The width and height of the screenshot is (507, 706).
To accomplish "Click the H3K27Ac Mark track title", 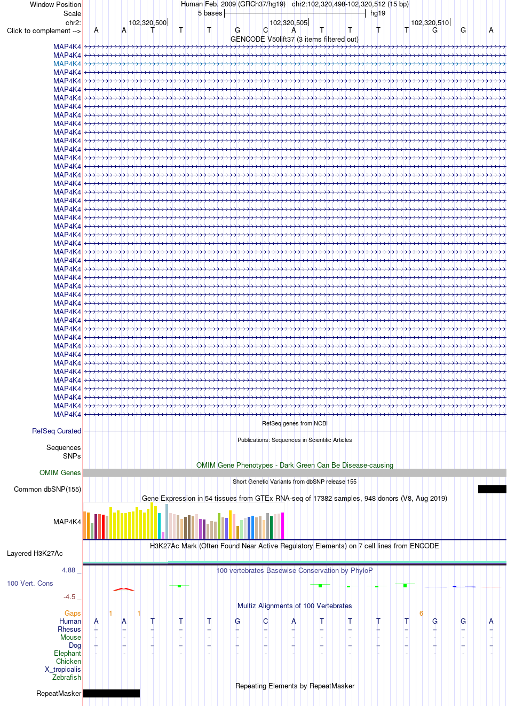I will coord(295,546).
